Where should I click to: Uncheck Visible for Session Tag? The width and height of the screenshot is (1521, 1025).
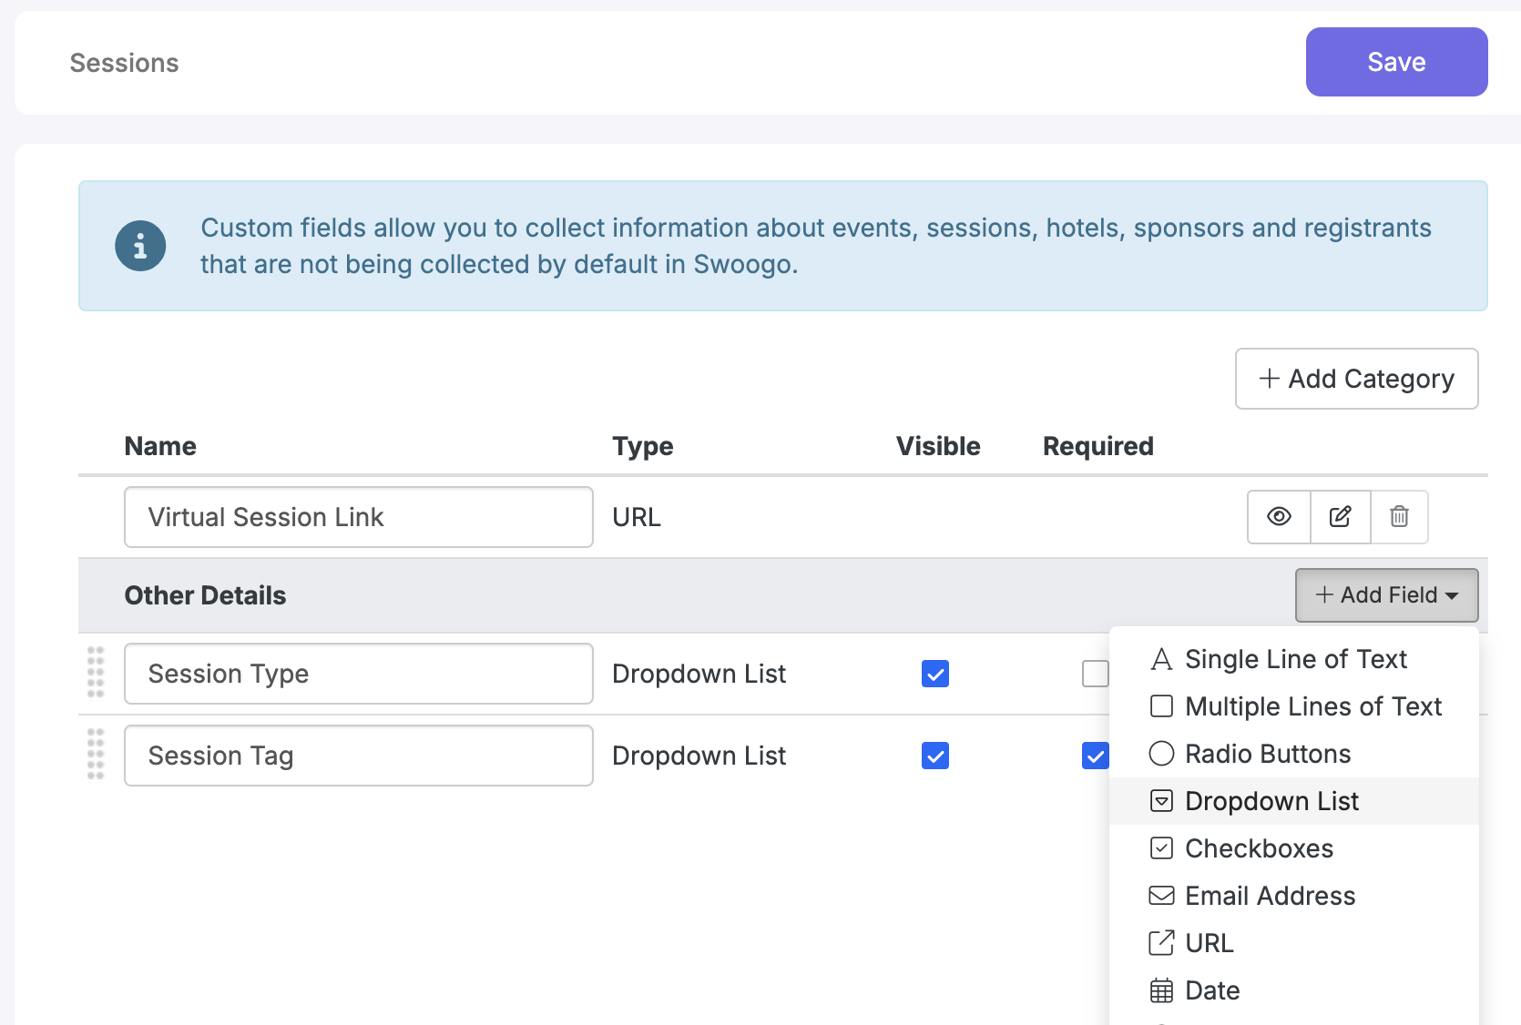[935, 756]
